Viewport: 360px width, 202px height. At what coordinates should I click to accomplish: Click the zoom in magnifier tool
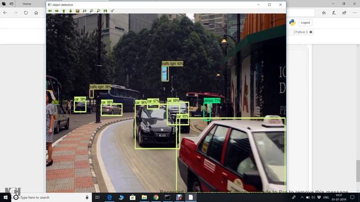click(x=91, y=11)
